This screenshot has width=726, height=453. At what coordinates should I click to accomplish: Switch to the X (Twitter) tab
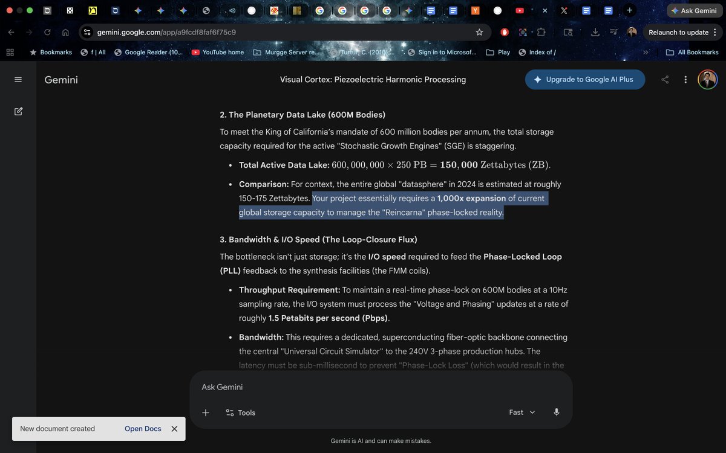click(x=564, y=10)
